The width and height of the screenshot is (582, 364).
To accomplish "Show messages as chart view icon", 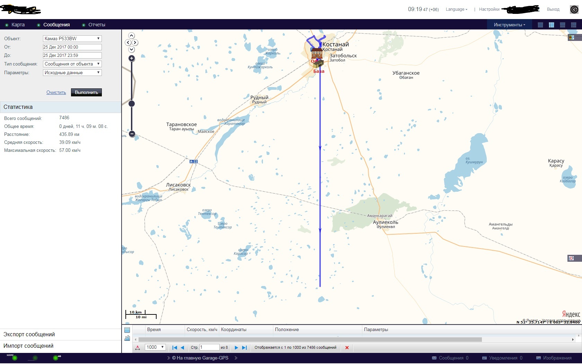I will pyautogui.click(x=127, y=338).
